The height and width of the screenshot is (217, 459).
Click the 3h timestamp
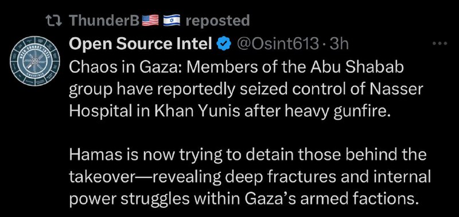[x=339, y=45]
